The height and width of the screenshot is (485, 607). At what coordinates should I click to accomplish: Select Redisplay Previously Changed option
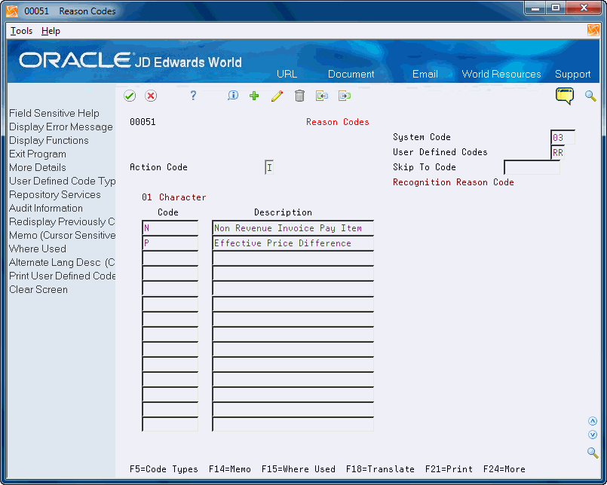62,221
